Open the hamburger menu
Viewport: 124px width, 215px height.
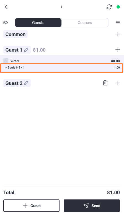(118, 22)
